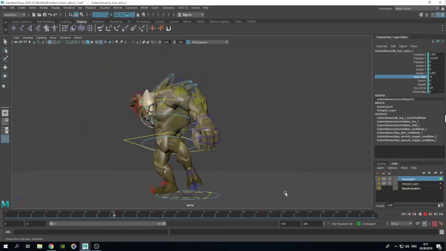Choose the Rotate tool in the toolbox

click(x=5, y=76)
